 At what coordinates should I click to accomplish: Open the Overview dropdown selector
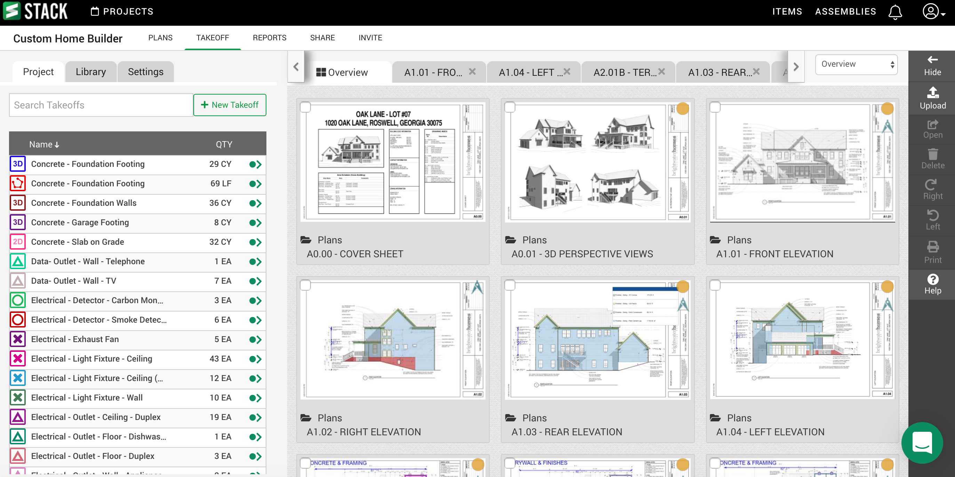[856, 64]
